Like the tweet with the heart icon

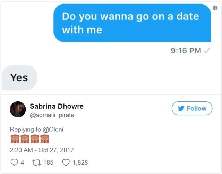click(x=66, y=162)
